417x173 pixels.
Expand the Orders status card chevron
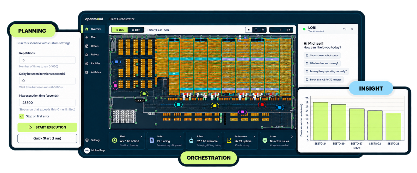(180, 136)
